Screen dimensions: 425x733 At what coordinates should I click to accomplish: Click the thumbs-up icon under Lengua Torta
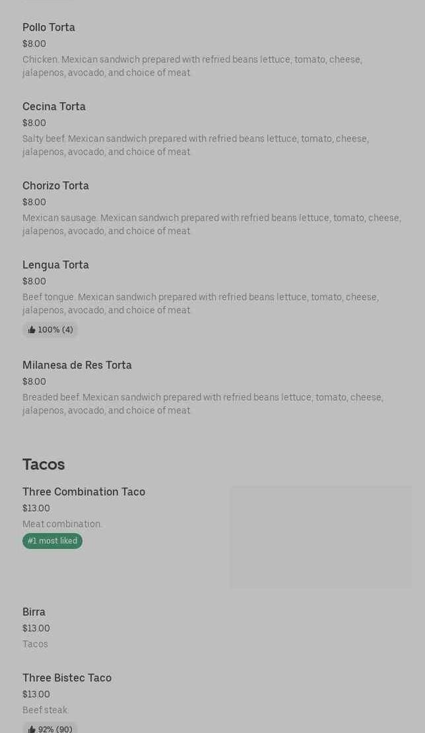[x=32, y=330]
